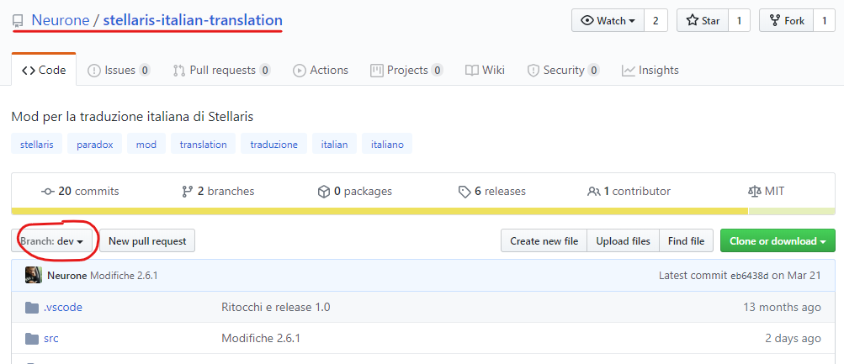Open the Actions tab
Image resolution: width=844 pixels, height=364 pixels.
(x=321, y=70)
